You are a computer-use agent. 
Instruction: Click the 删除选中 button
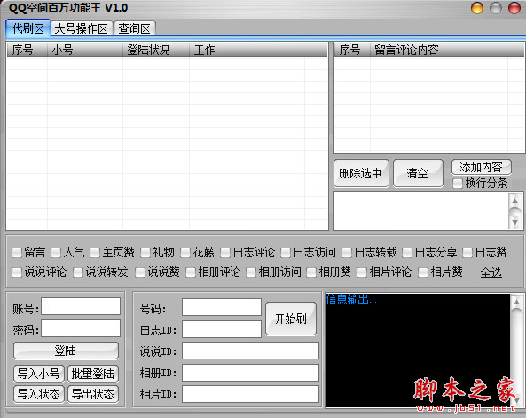(x=361, y=173)
